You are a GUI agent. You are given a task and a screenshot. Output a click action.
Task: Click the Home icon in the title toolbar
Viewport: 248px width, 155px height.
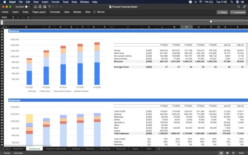pyautogui.click(x=36, y=7)
